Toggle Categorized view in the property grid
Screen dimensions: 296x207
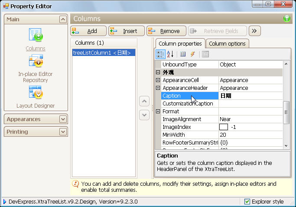(x=160, y=54)
